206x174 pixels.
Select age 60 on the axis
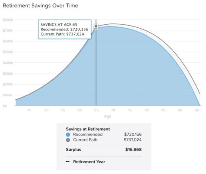coord(80,110)
